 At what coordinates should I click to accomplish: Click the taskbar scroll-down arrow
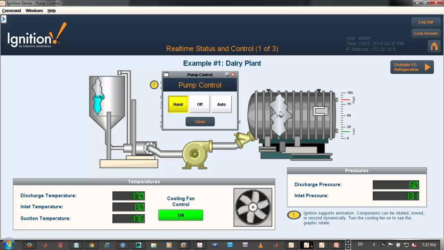point(348,247)
